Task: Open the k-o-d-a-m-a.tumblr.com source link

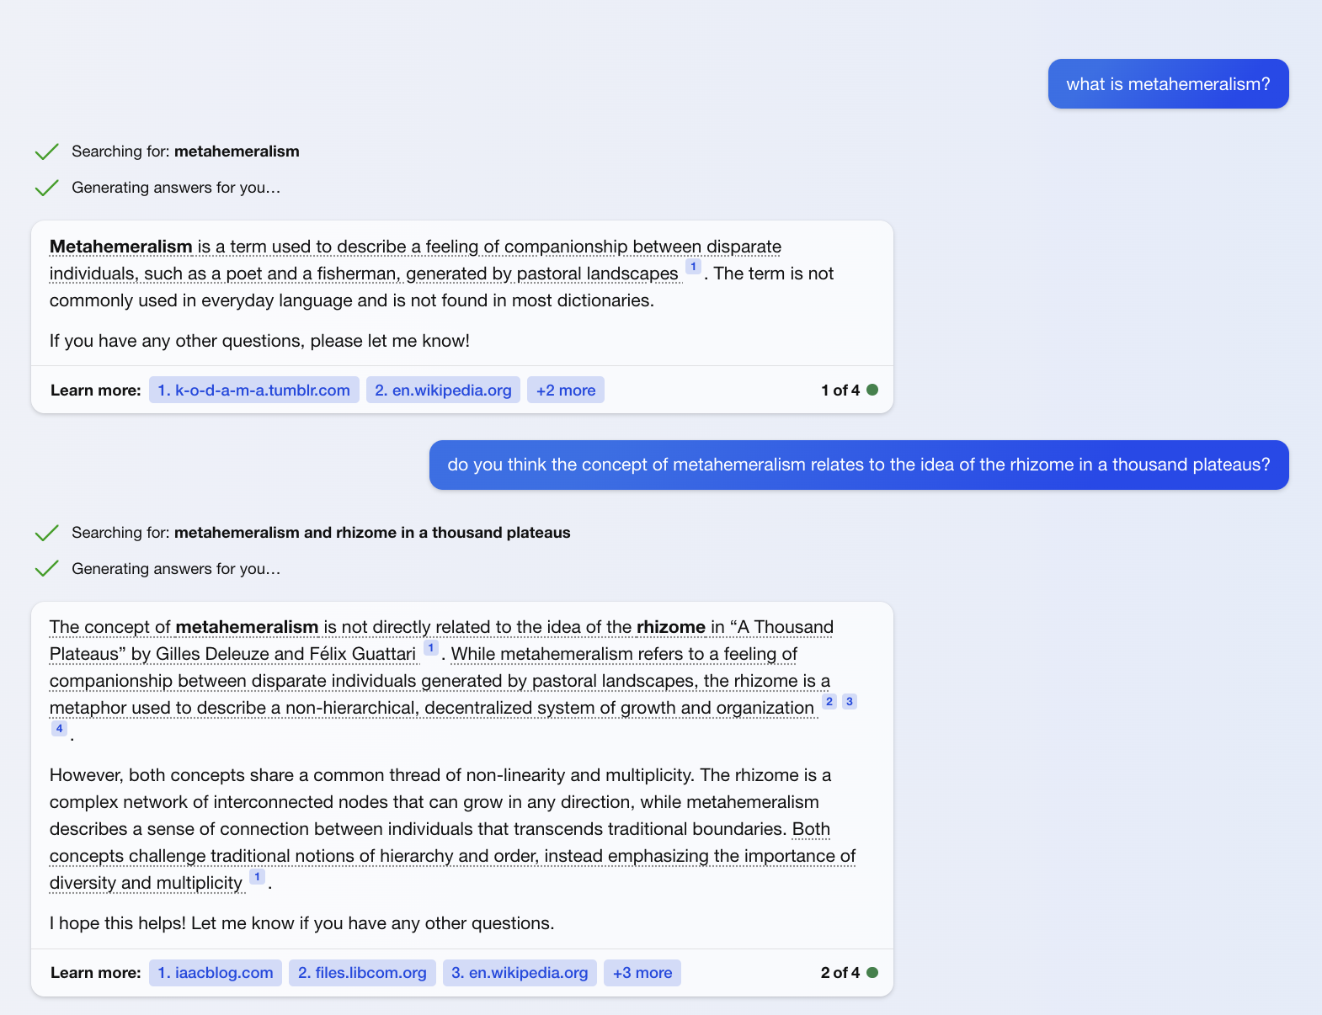Action: click(x=254, y=390)
